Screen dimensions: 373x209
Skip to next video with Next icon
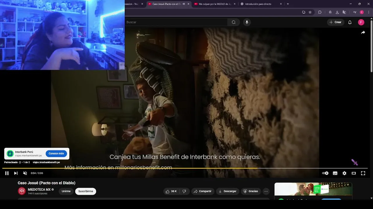(x=16, y=173)
